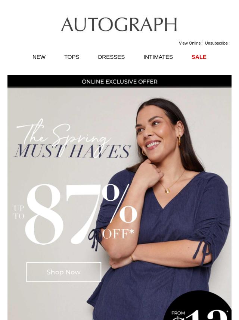Click the gold pendant necklace in photo
The height and width of the screenshot is (320, 239).
click(x=167, y=191)
